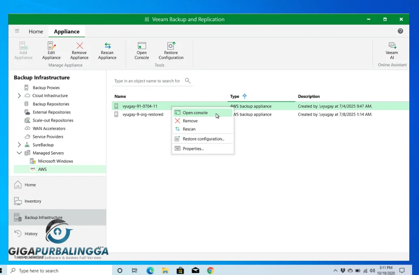Viewport: 419px width, 275px height.
Task: Open the help question mark icon
Action: pyautogui.click(x=400, y=31)
